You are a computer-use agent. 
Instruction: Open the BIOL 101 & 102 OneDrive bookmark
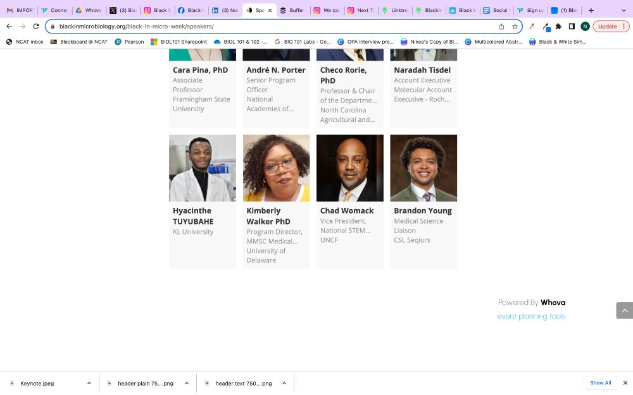point(241,42)
